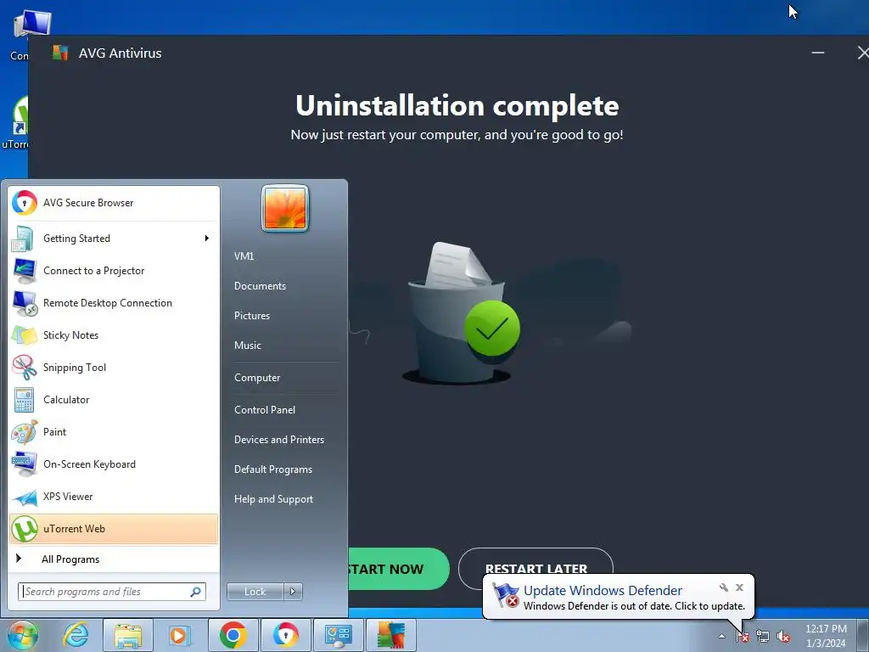Screen dimensions: 869x652
Task: Open Windows Defender notification options wrench
Action: pyautogui.click(x=723, y=587)
